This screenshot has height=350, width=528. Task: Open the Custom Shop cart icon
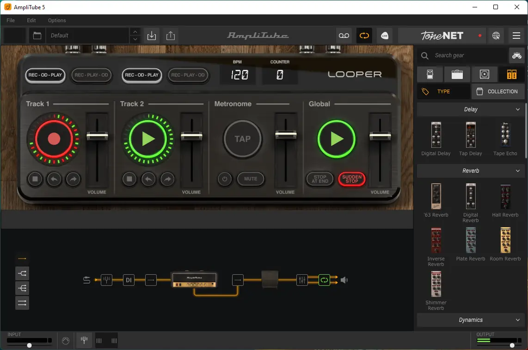click(x=516, y=55)
